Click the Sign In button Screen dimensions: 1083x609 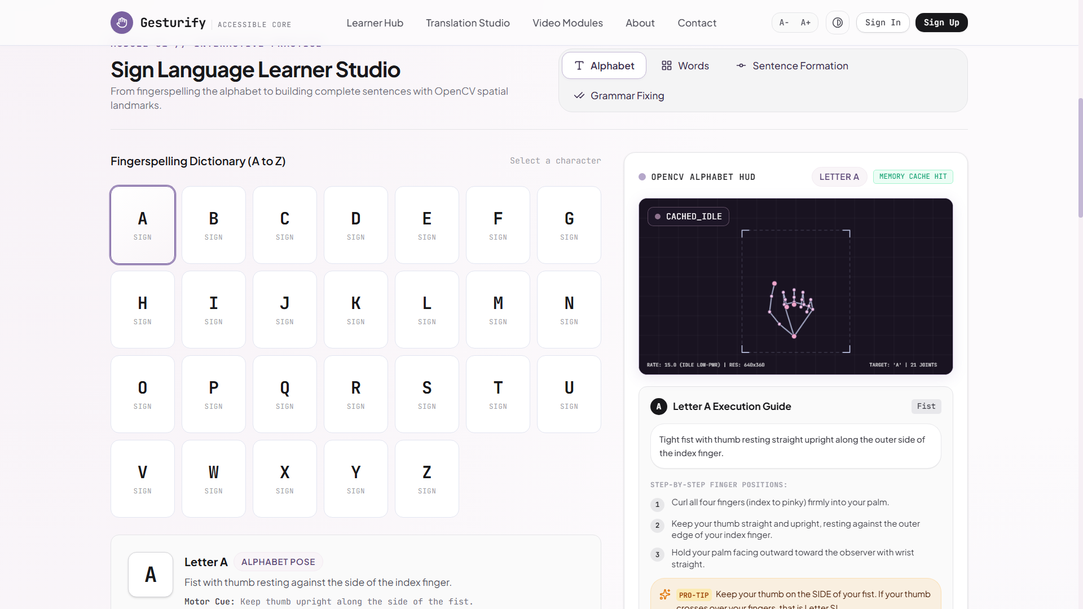tap(883, 23)
